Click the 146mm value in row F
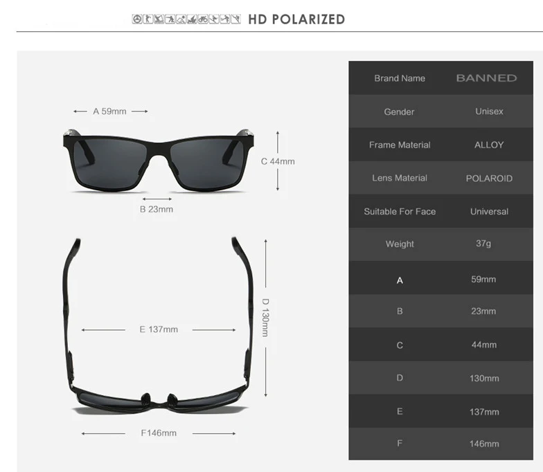 484,444
